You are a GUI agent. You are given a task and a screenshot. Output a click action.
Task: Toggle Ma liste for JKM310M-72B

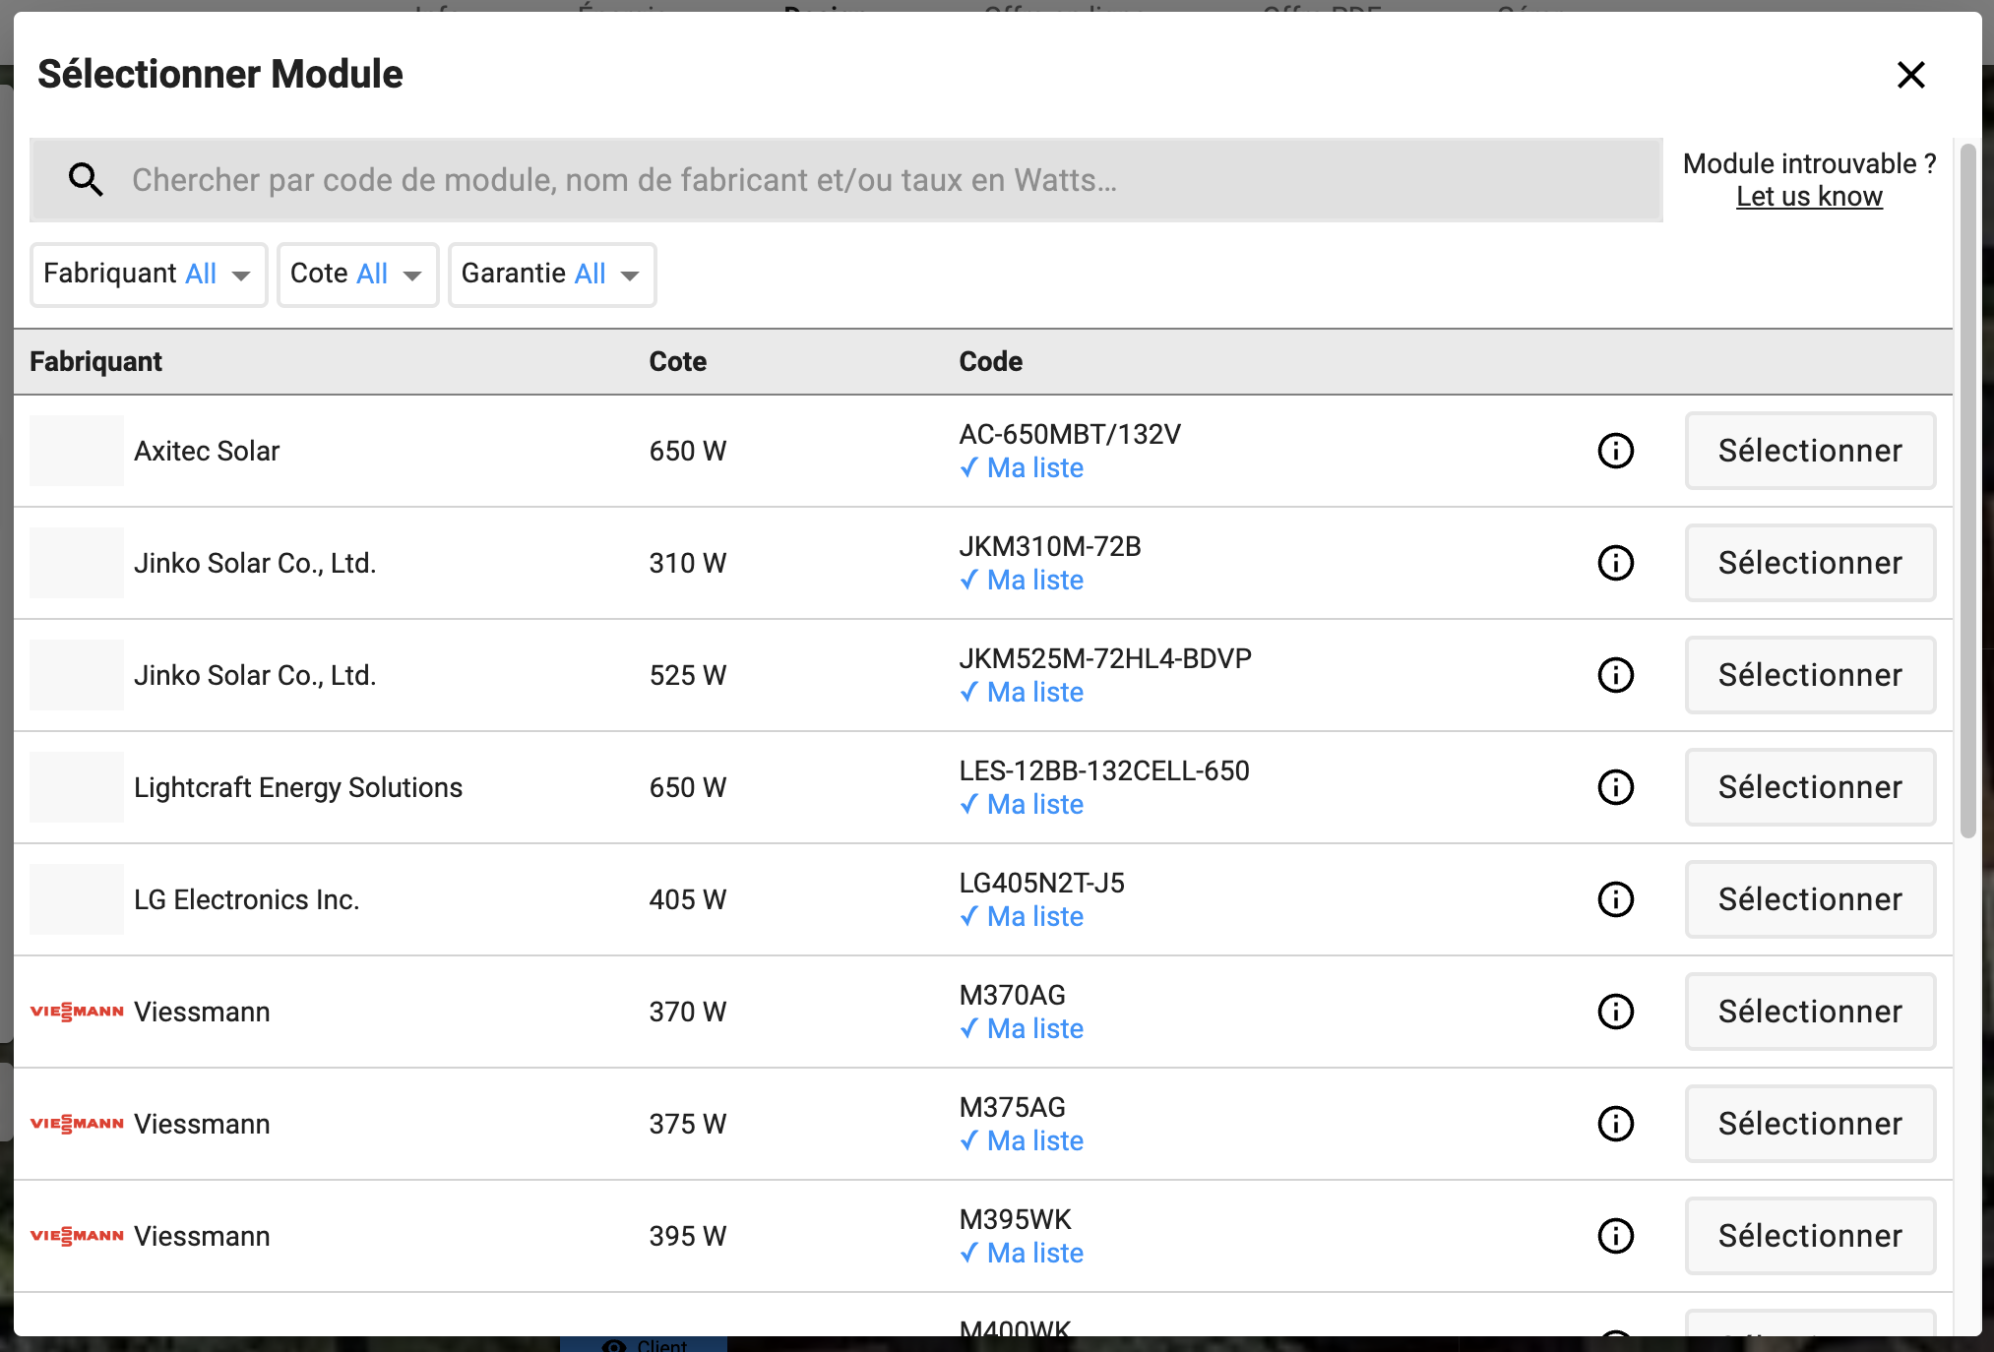click(x=1022, y=581)
